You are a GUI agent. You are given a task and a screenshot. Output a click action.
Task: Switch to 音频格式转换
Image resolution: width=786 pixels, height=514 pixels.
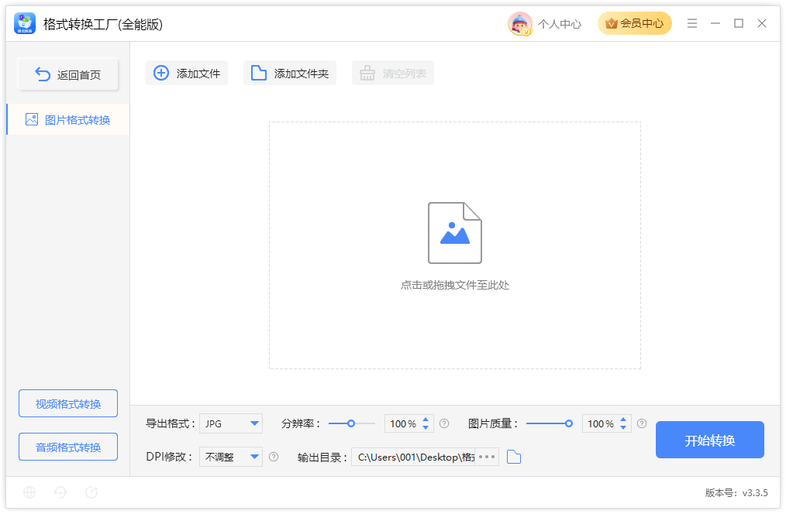click(x=68, y=447)
